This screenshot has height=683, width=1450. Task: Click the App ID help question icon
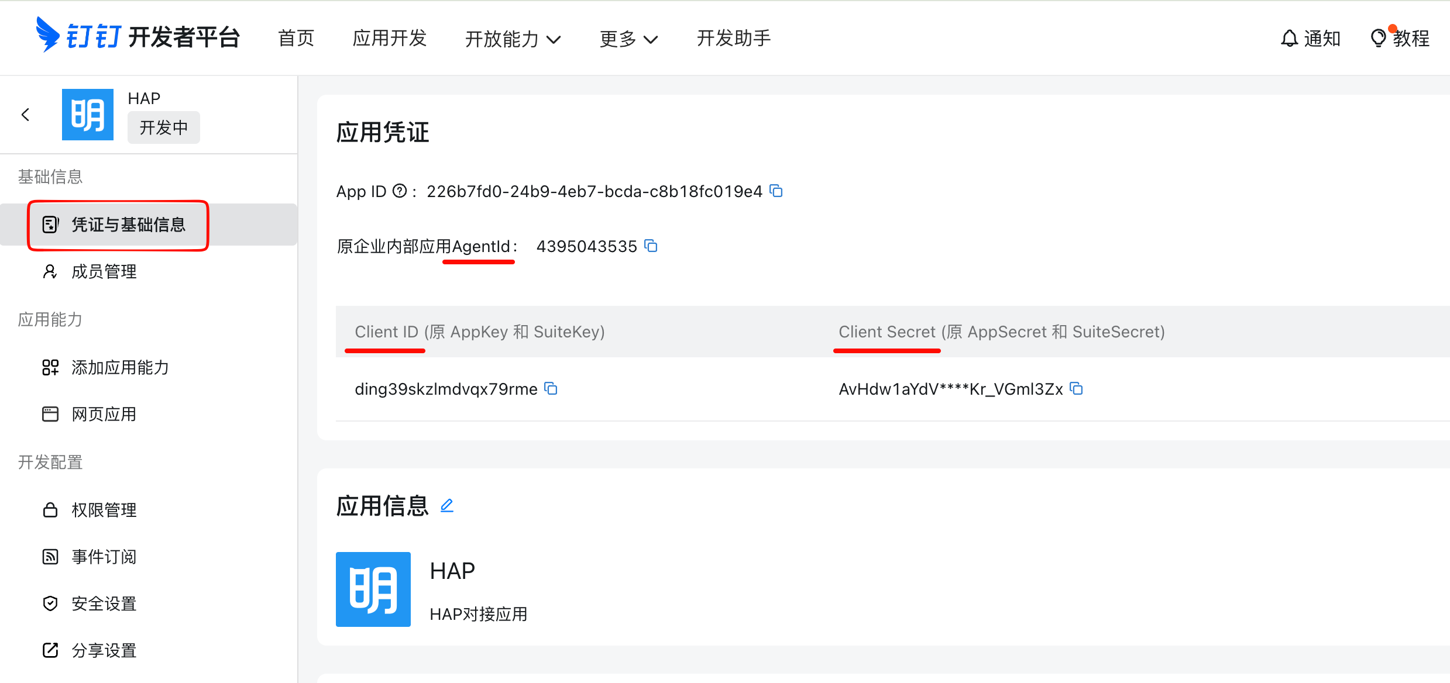click(x=400, y=191)
